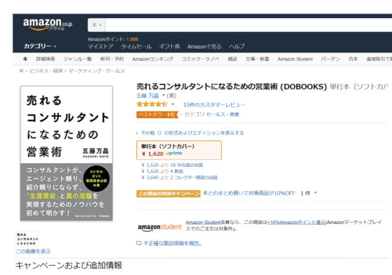Viewport: 392px width, 275px height.
Task: Click the speech bubble report icon
Action: 139,243
